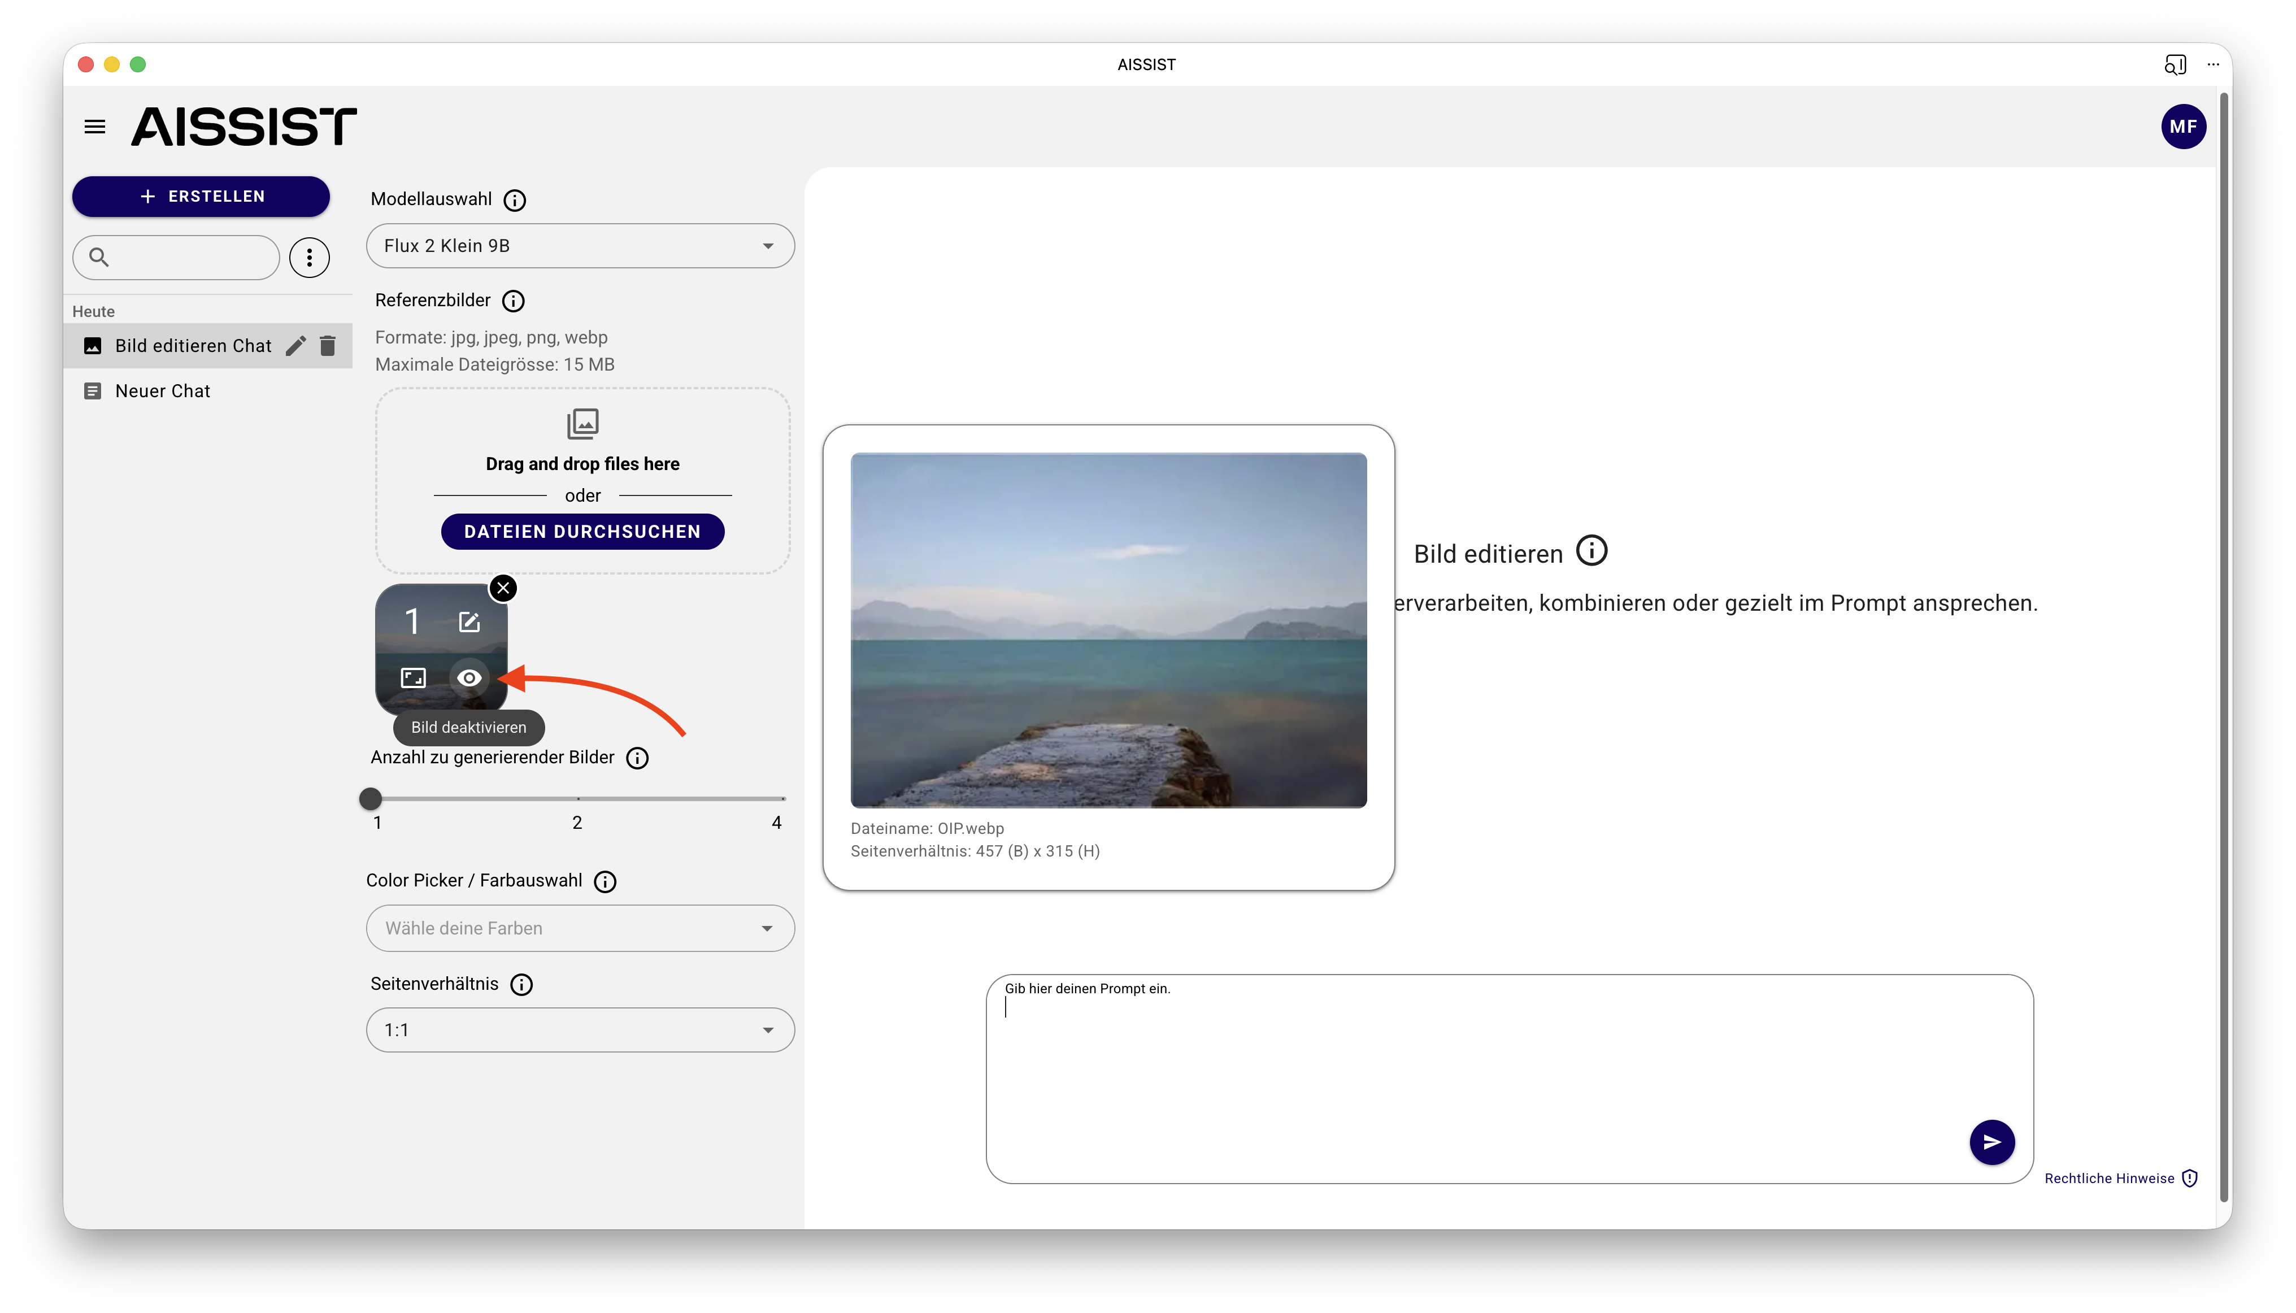Show info for Color Picker / Farbauswahl
This screenshot has height=1313, width=2296.
tap(605, 882)
